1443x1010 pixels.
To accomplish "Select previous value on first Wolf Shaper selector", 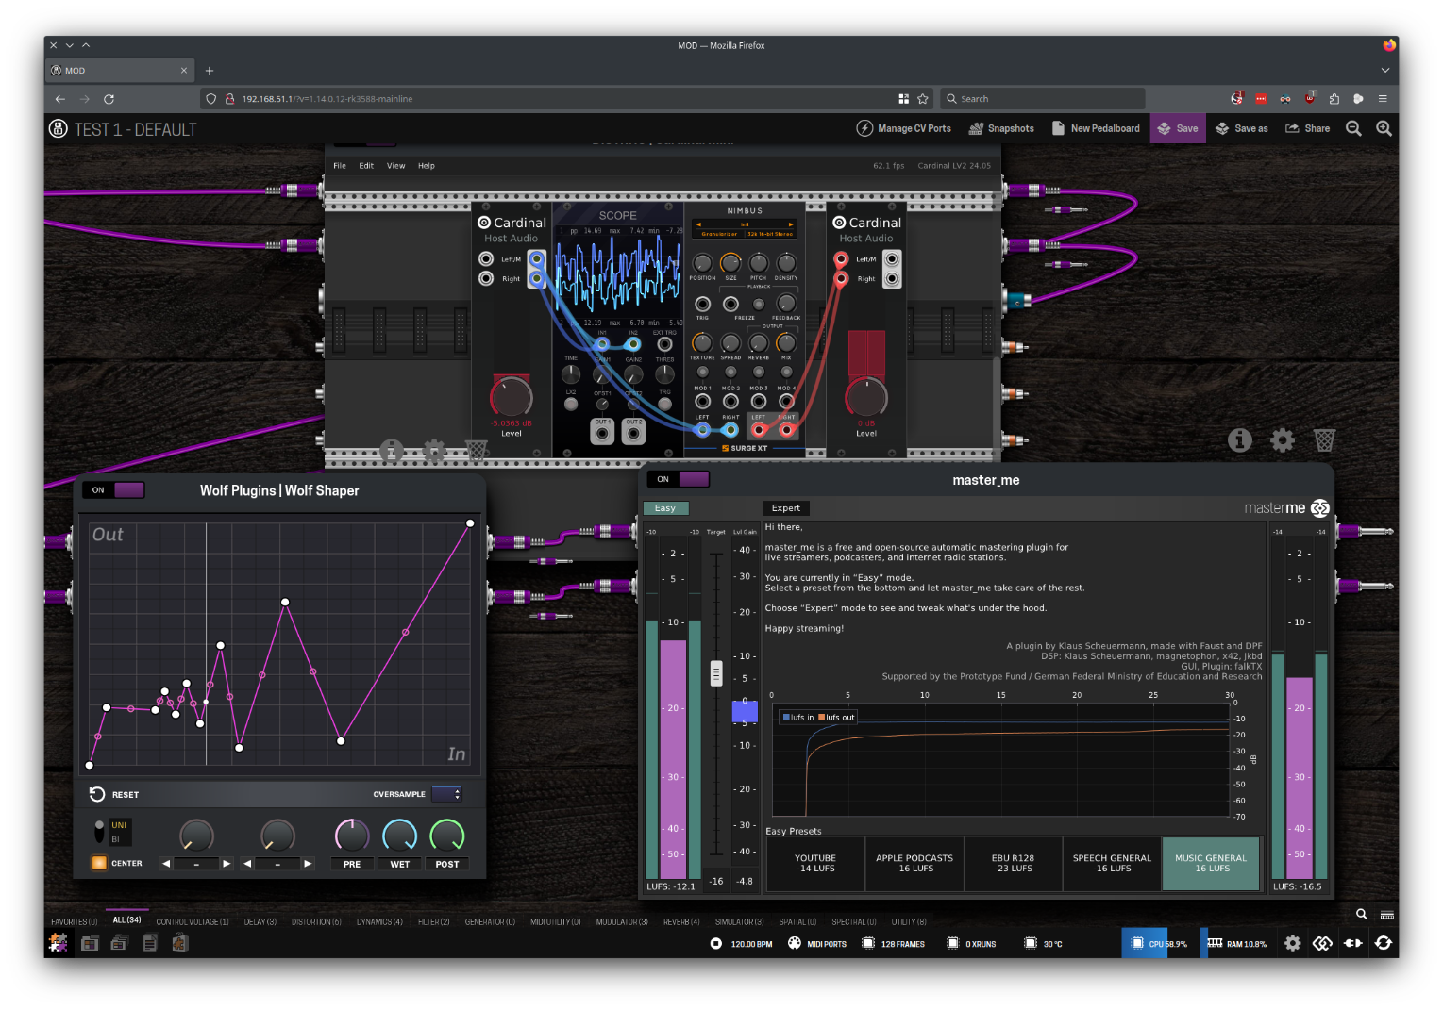I will tap(166, 864).
